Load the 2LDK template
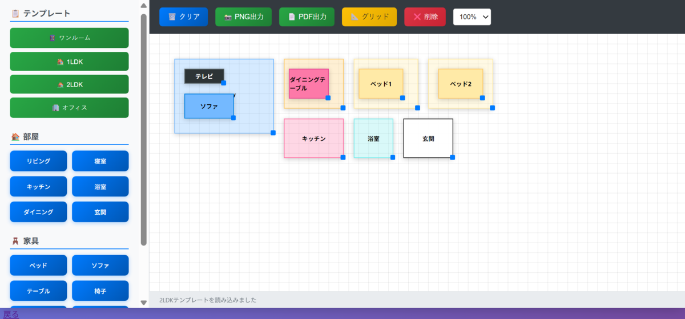The image size is (685, 319). tap(69, 84)
